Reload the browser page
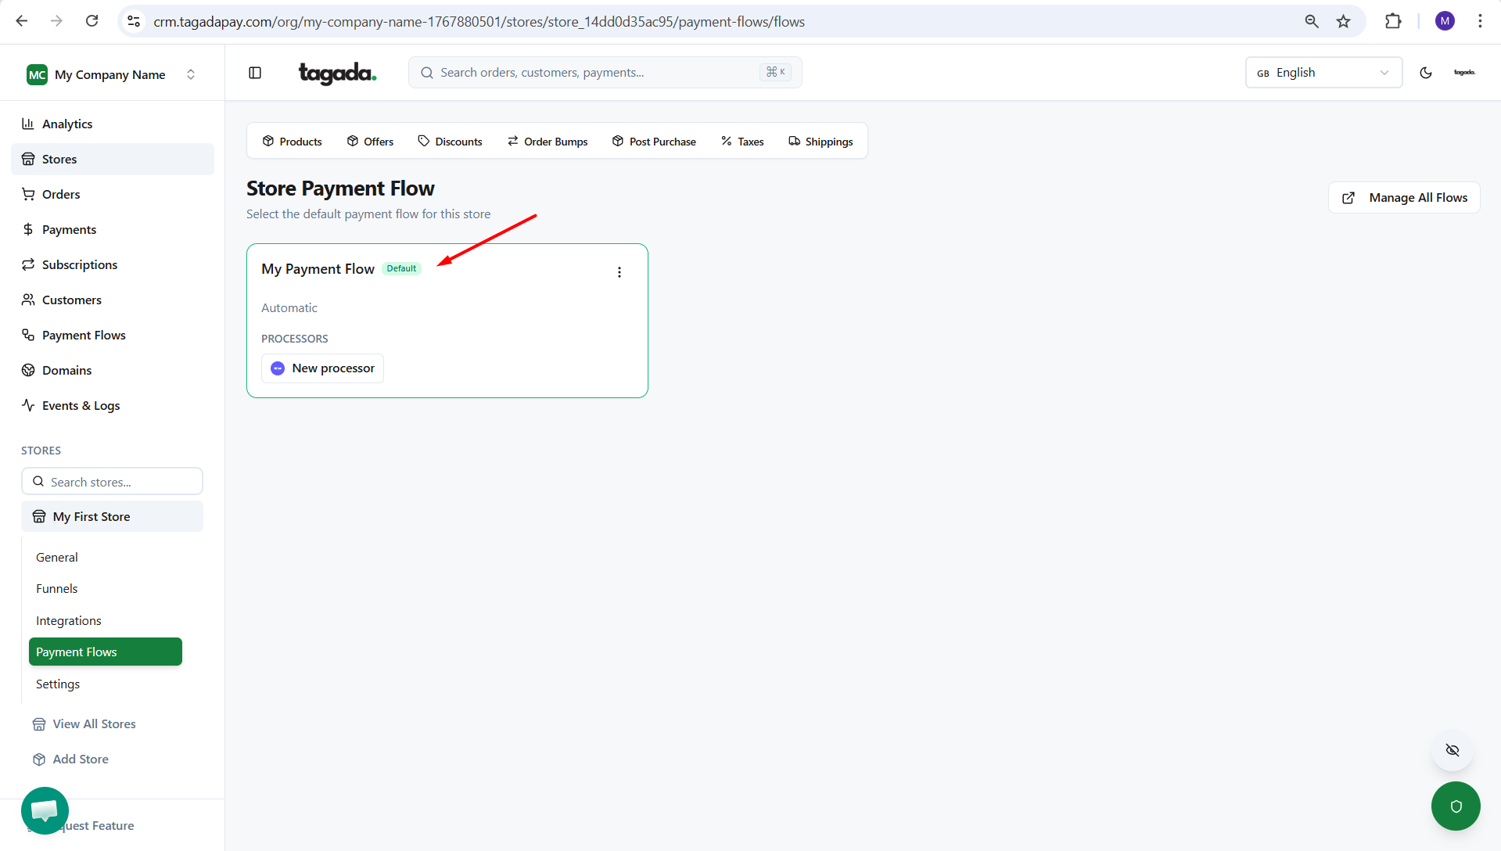Screen dimensions: 1501x851 coord(92,21)
